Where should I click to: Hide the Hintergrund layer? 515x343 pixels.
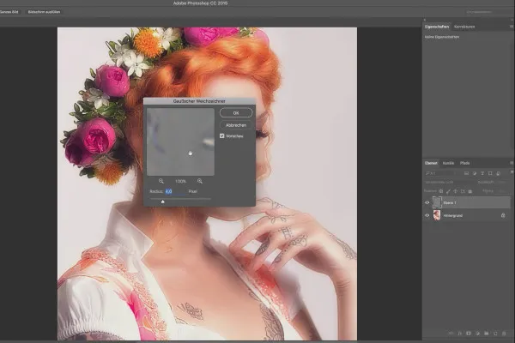pos(427,215)
